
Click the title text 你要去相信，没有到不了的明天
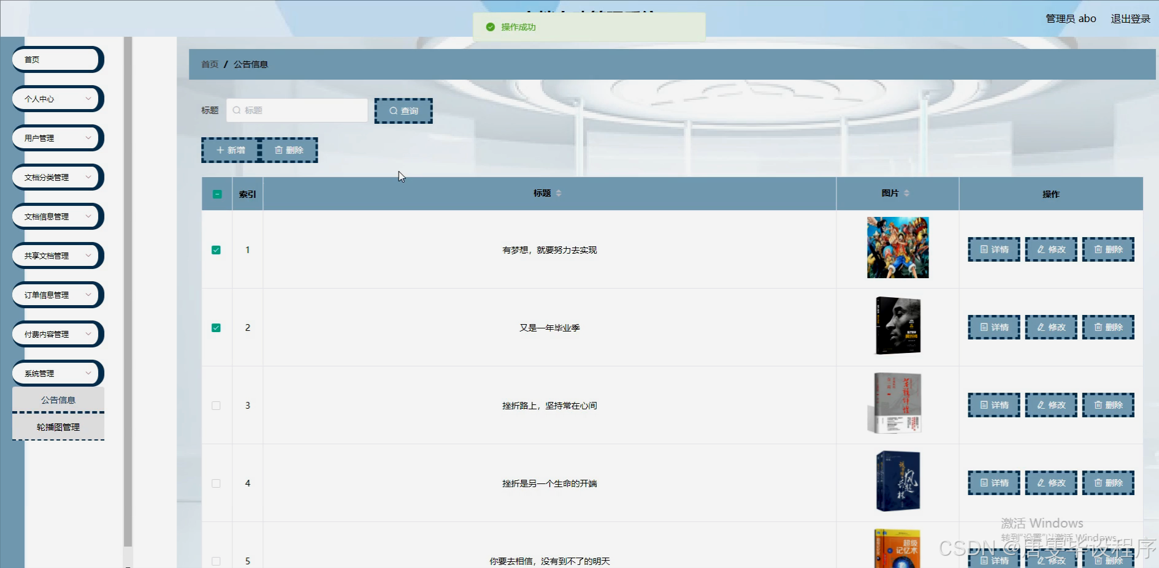pos(549,561)
